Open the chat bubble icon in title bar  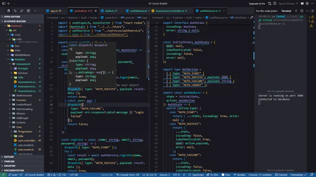pos(303,3)
